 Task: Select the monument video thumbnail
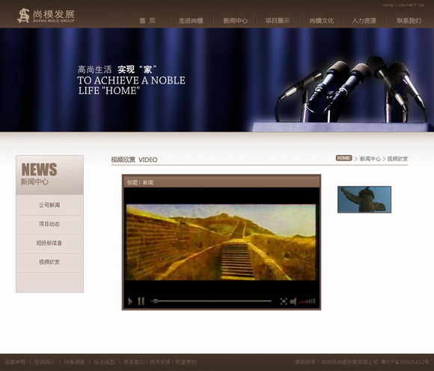click(x=364, y=199)
